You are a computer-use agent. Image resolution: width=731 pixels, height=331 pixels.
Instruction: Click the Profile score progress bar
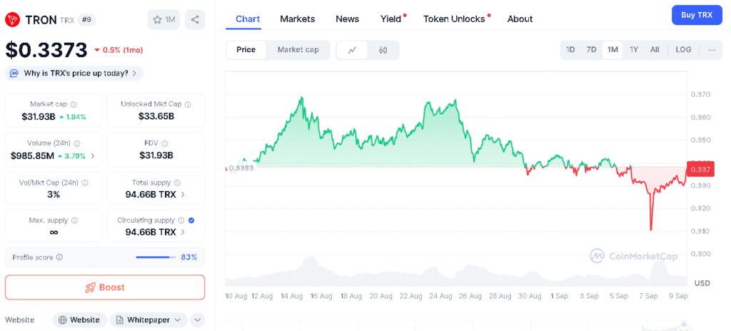(156, 257)
